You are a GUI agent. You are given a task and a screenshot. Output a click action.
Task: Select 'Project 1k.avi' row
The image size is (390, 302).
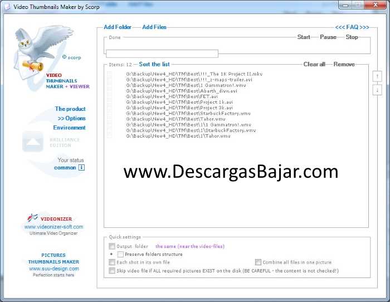[x=179, y=102]
